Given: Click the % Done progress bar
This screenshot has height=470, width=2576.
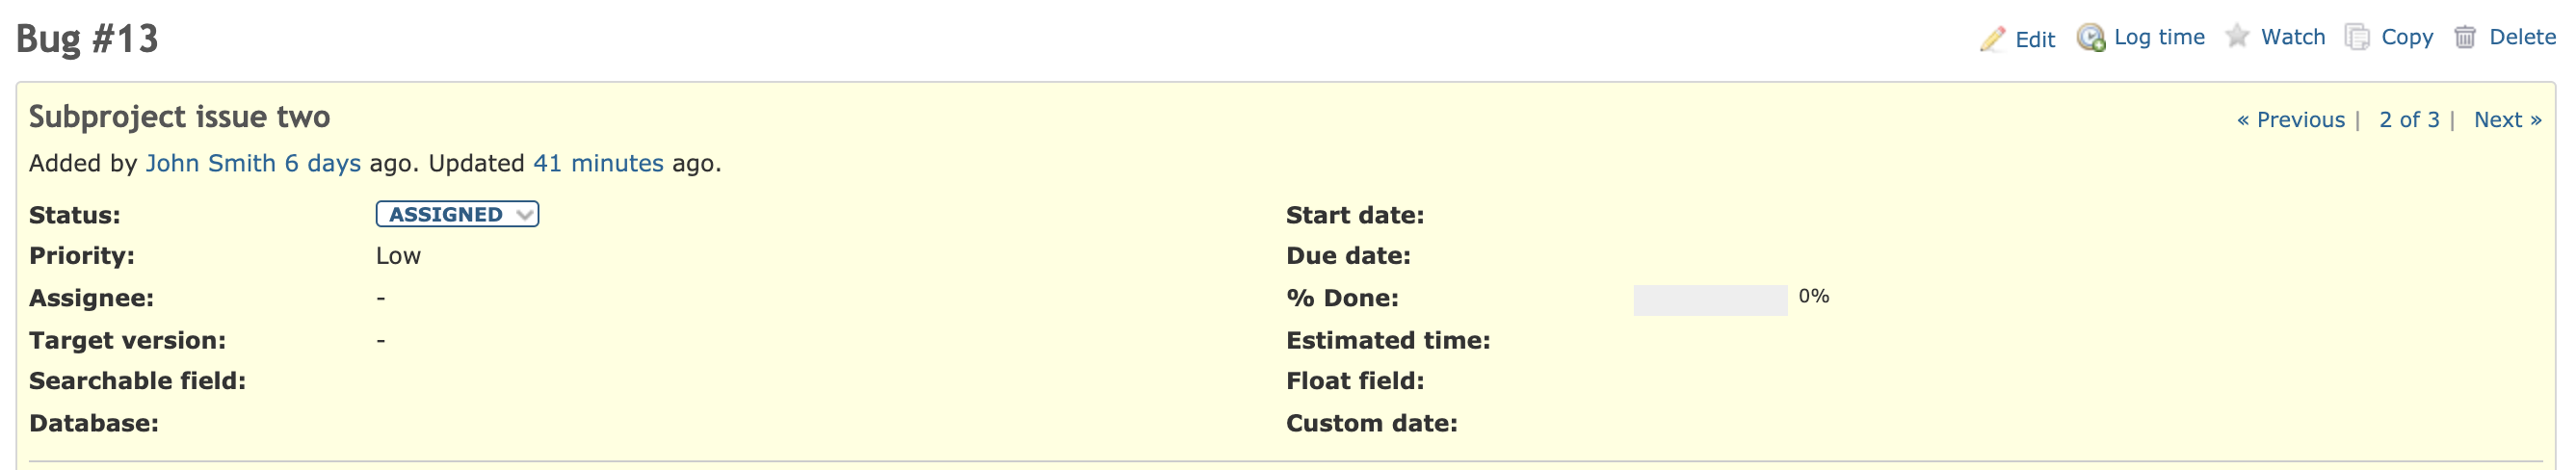Looking at the screenshot, I should click(1710, 300).
